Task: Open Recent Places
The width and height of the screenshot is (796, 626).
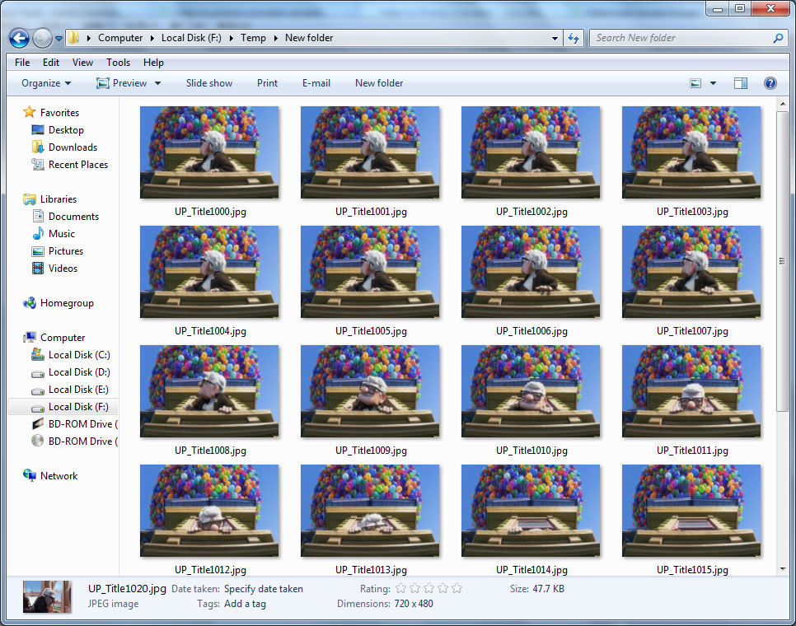Action: tap(78, 165)
